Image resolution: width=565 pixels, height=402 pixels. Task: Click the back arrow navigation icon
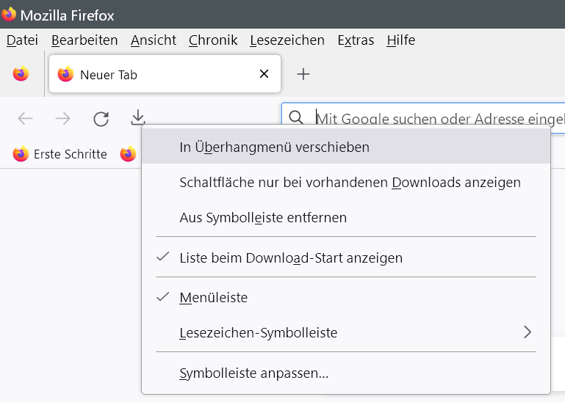pyautogui.click(x=26, y=118)
